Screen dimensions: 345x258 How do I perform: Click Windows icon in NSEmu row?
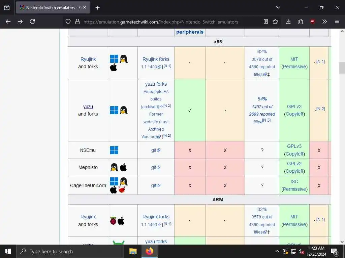pos(114,150)
